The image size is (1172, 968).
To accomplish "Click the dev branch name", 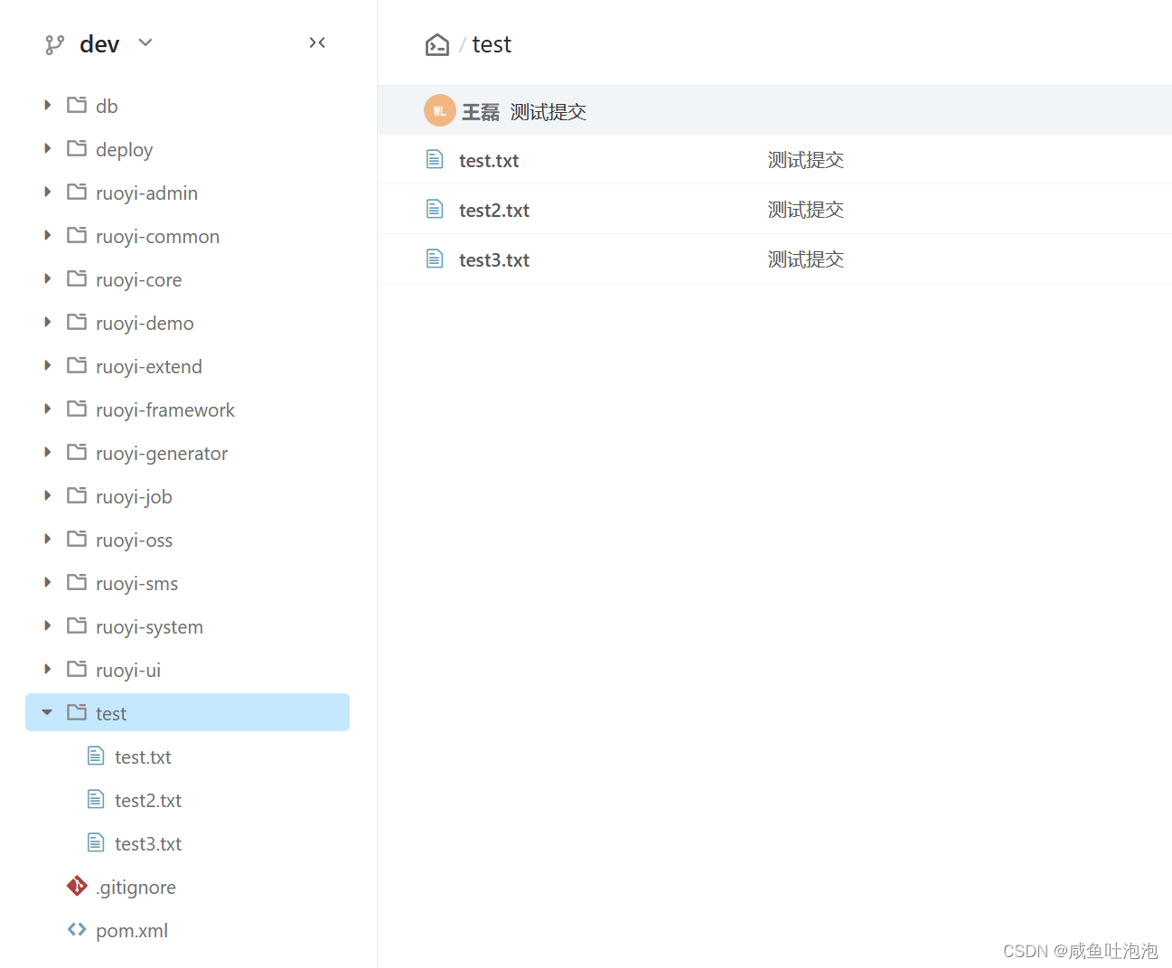I will (99, 44).
